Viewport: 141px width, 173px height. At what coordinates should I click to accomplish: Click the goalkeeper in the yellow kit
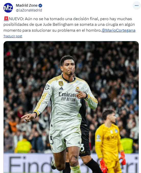[x=110, y=142]
